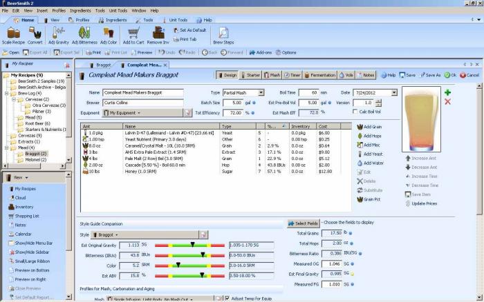
Task: Click Add Grain in ingredient panel
Action: pyautogui.click(x=369, y=127)
